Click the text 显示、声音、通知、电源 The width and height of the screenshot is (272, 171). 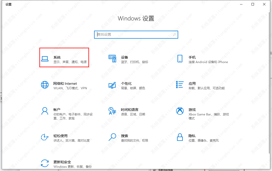tap(70, 62)
